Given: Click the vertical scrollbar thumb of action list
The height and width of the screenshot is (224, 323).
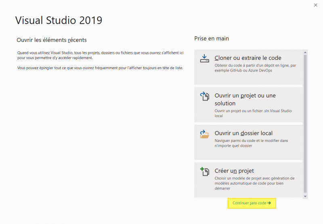Looking at the screenshot, I should pyautogui.click(x=305, y=124).
